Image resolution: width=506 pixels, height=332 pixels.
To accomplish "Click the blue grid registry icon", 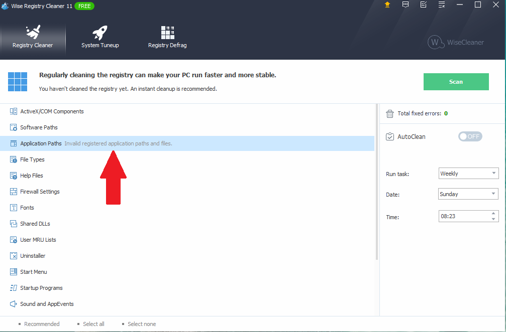I will [x=18, y=82].
